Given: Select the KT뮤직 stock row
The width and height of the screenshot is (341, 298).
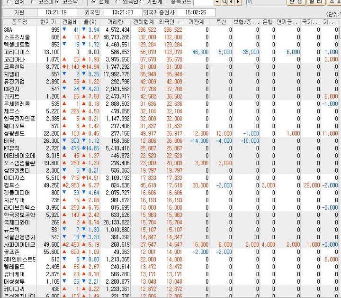Looking at the screenshot, I should [170, 148].
